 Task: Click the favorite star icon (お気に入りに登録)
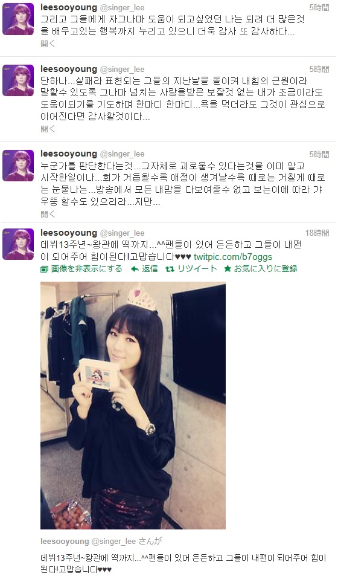228,269
